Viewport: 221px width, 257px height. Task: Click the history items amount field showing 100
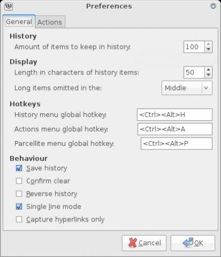pos(194,47)
